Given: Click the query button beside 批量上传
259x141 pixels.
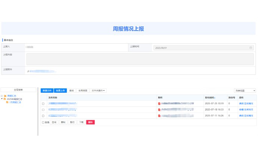Looking at the screenshot, I should tap(71, 91).
